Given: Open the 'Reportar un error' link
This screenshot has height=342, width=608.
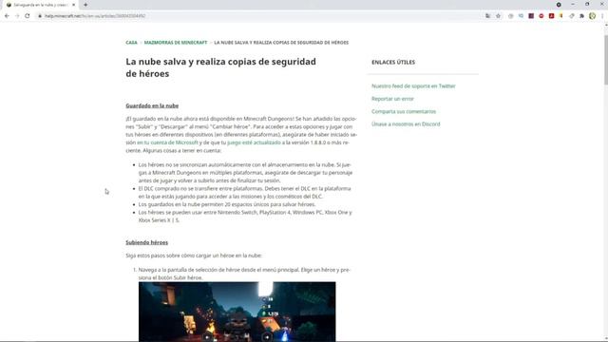Looking at the screenshot, I should tap(392, 99).
